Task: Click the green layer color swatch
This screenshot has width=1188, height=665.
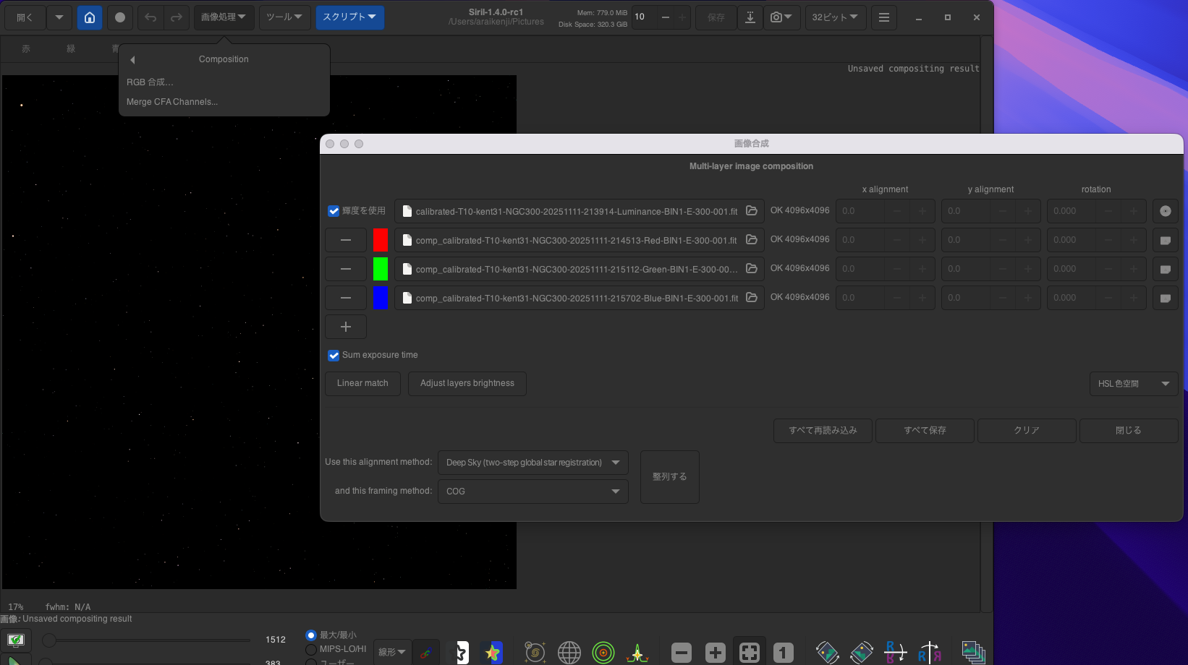Action: [x=381, y=269]
